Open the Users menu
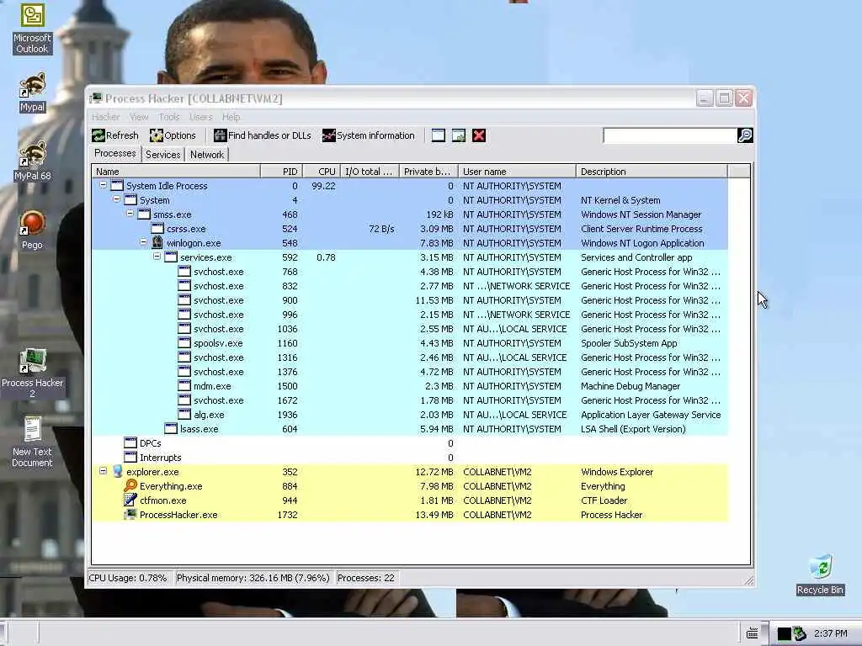 pyautogui.click(x=200, y=117)
